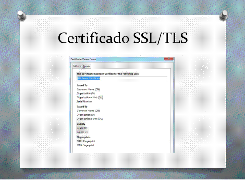Click the MD5 Fingerprint label

tap(85, 145)
